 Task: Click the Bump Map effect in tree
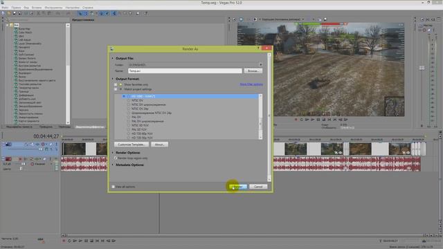24,29
